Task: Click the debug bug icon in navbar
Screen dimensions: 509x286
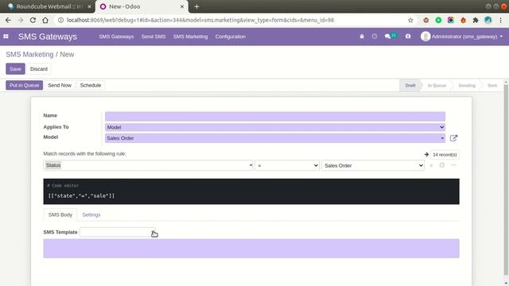Action: pyautogui.click(x=362, y=37)
